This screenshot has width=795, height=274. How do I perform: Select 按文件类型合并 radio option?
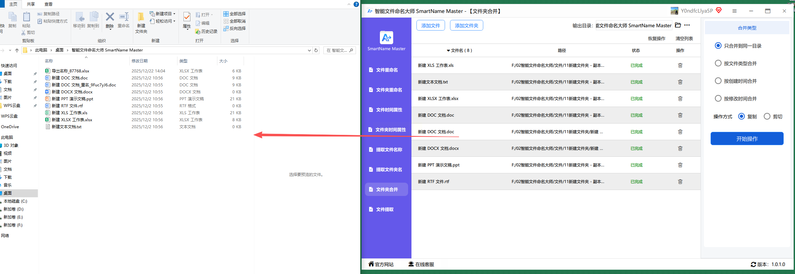tap(718, 63)
